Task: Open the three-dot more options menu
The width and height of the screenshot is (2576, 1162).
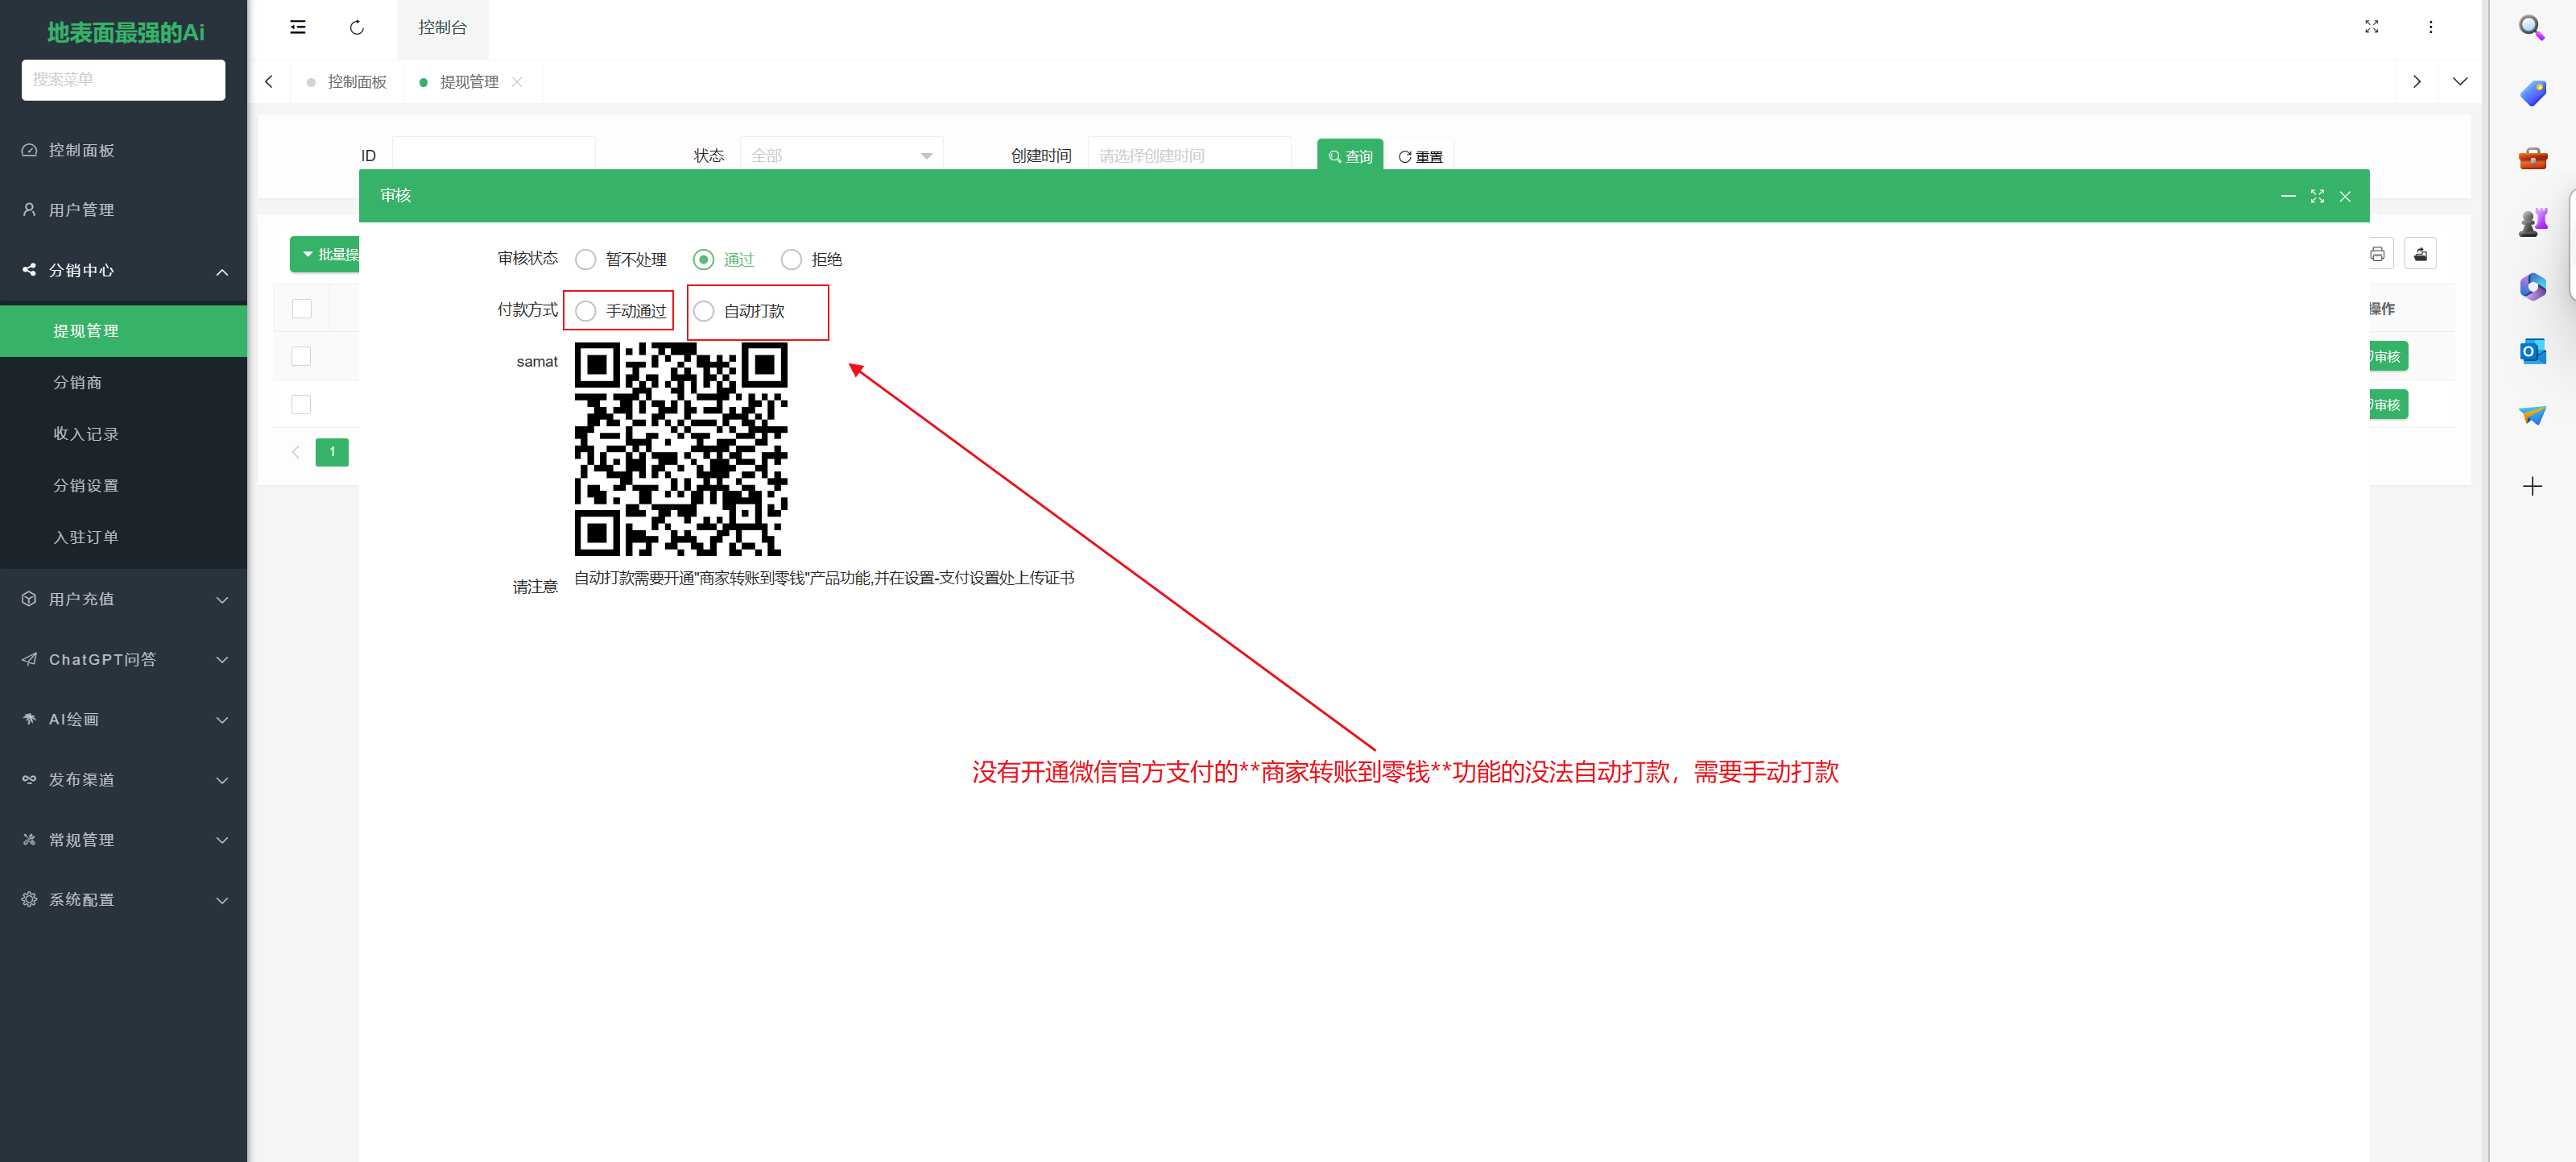Action: (2431, 27)
